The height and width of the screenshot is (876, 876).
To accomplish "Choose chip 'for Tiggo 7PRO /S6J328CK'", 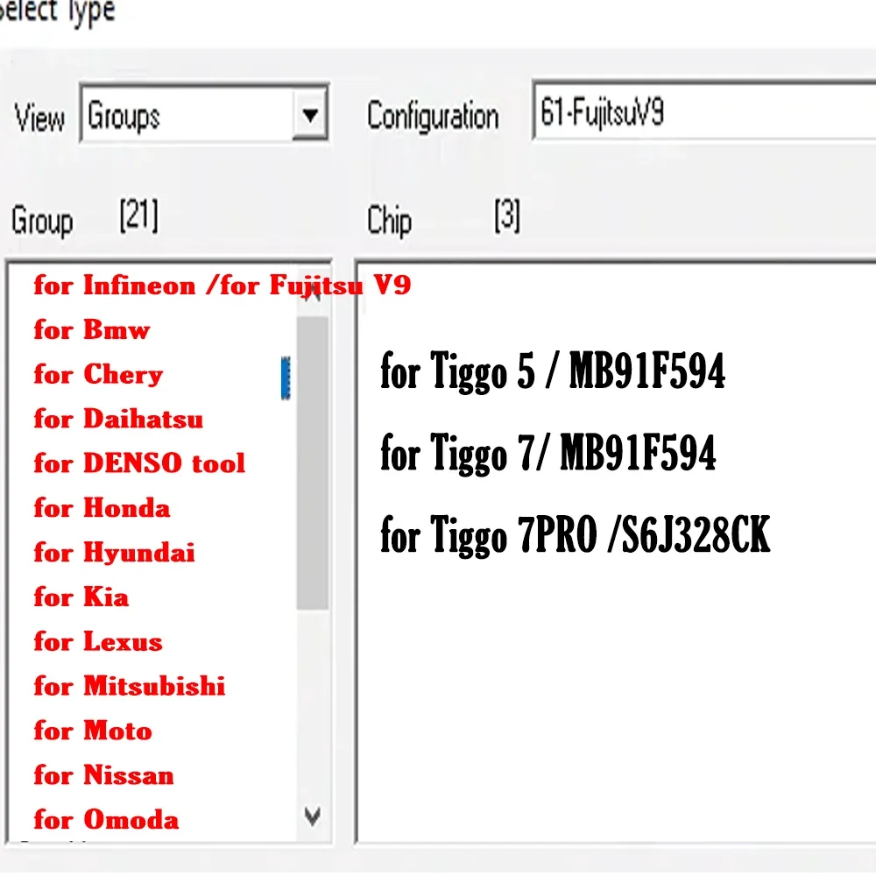I will pyautogui.click(x=576, y=534).
